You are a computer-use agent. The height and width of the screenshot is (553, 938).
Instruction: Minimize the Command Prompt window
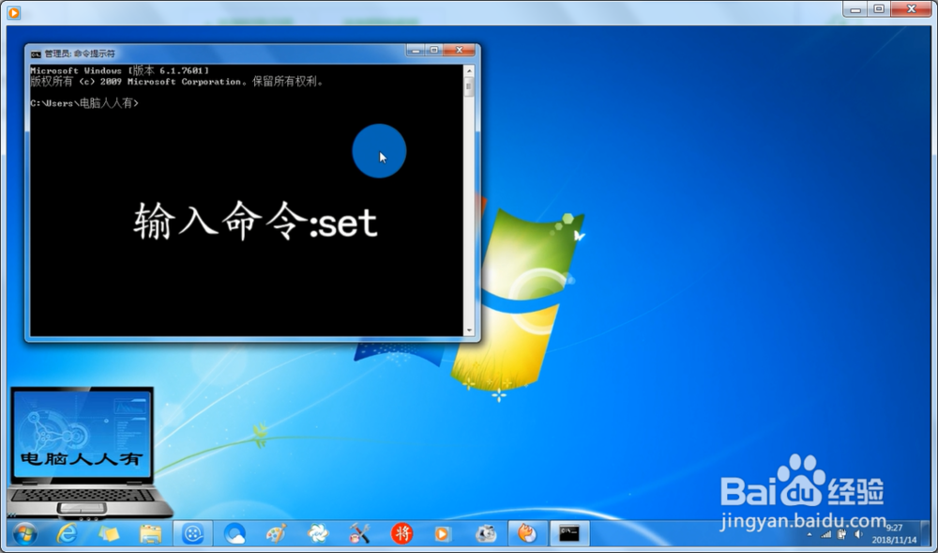point(416,51)
